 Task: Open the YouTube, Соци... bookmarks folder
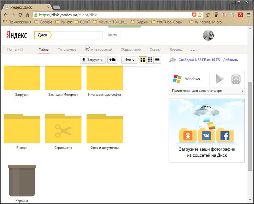click(x=168, y=22)
